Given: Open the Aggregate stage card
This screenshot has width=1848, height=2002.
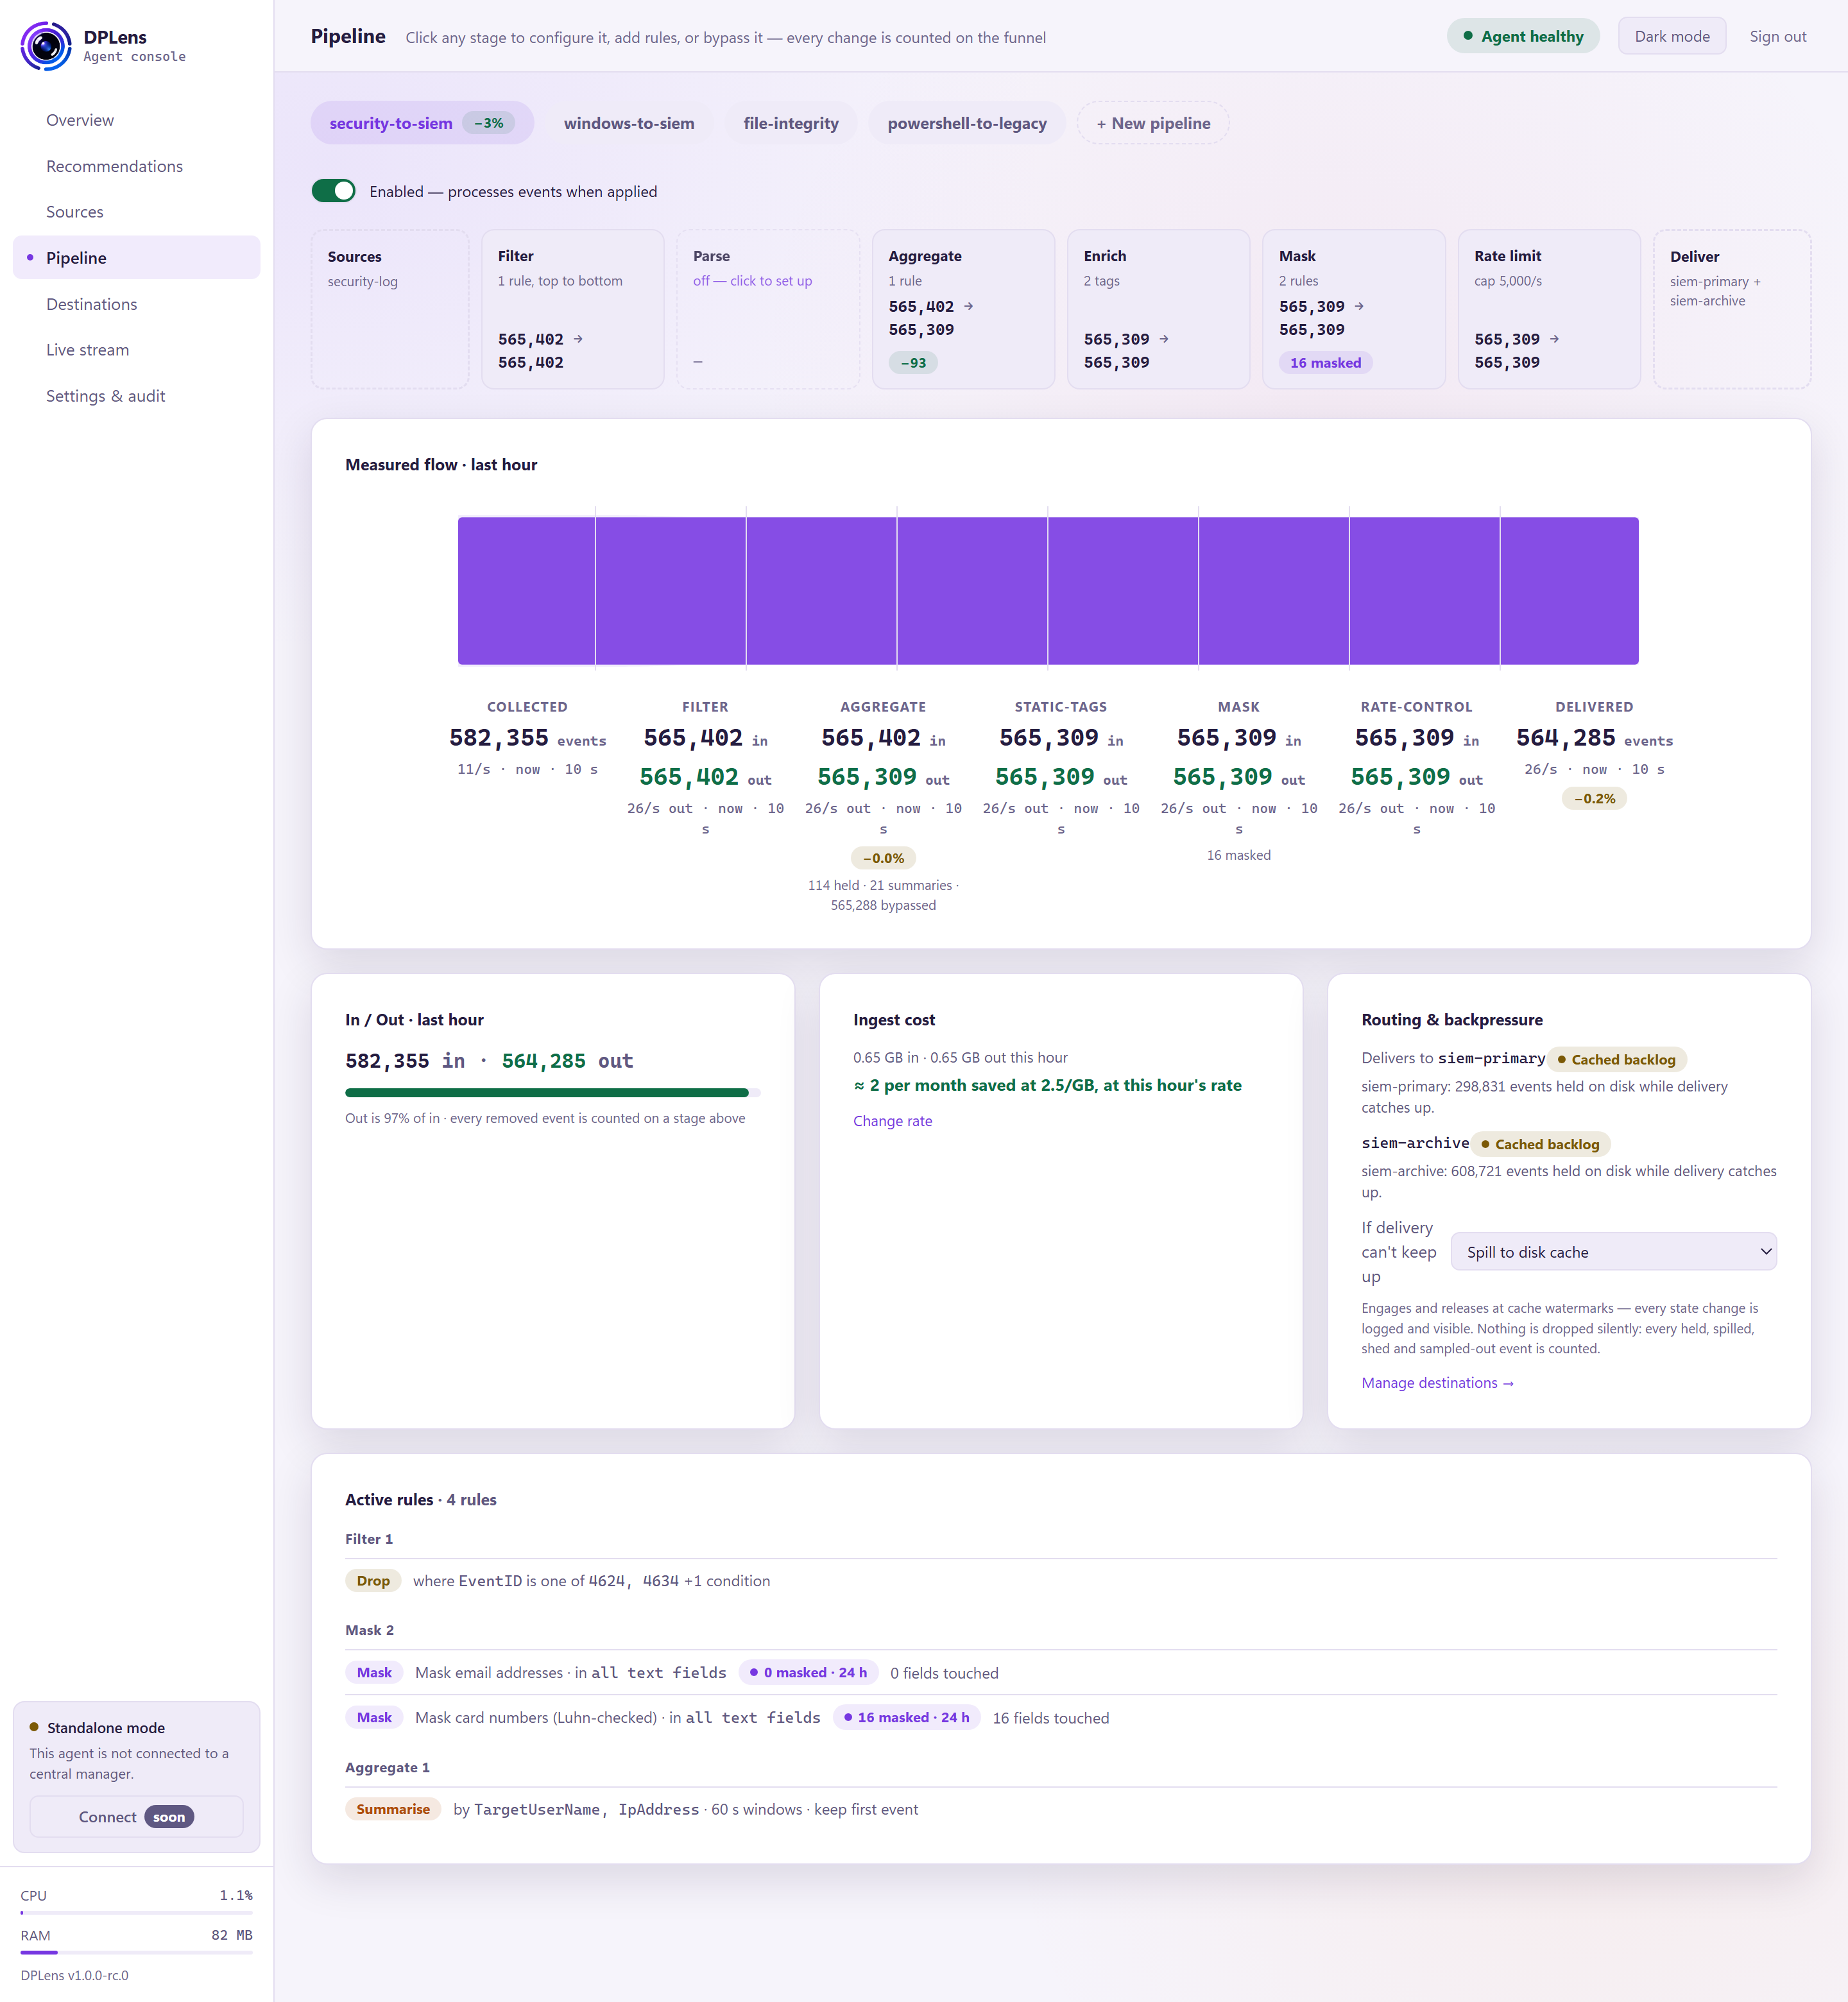Looking at the screenshot, I should 963,309.
